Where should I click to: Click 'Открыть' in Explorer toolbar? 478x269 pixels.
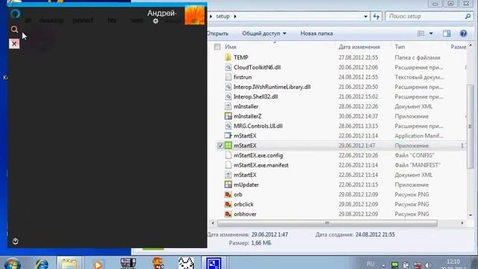[x=217, y=34]
